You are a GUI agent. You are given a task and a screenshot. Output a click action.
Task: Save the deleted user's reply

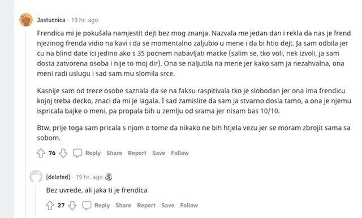pyautogui.click(x=168, y=206)
